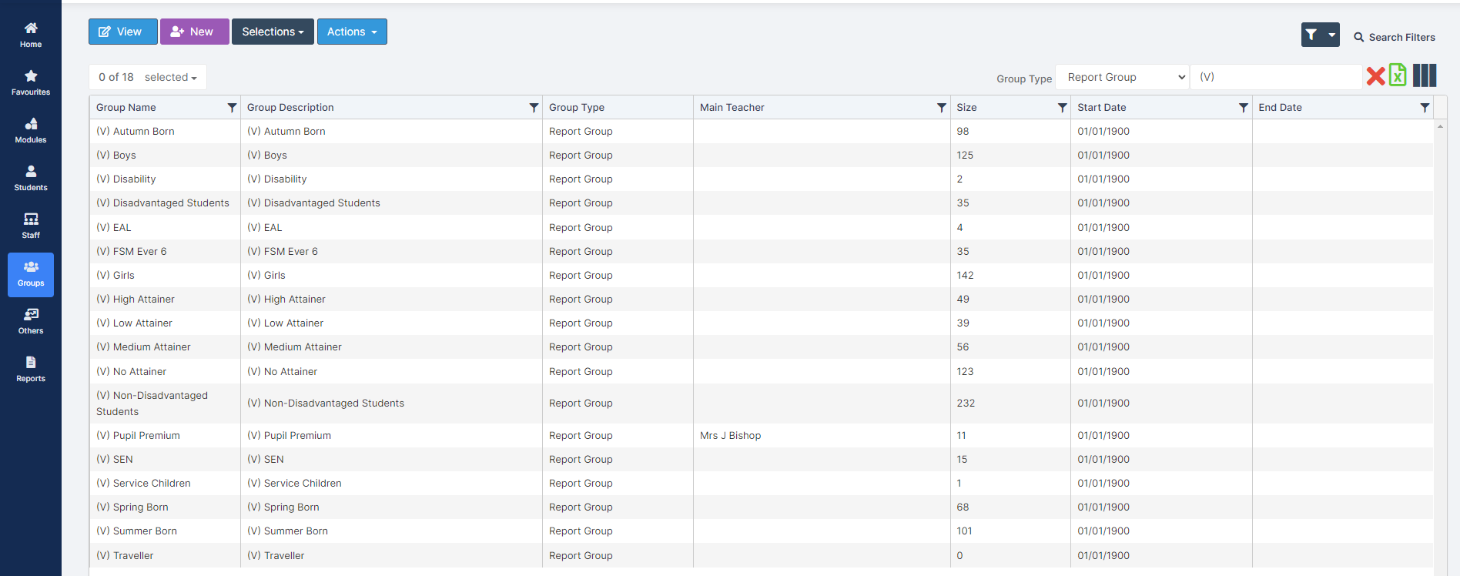Go to Students section
The height and width of the screenshot is (576, 1460).
(31, 179)
